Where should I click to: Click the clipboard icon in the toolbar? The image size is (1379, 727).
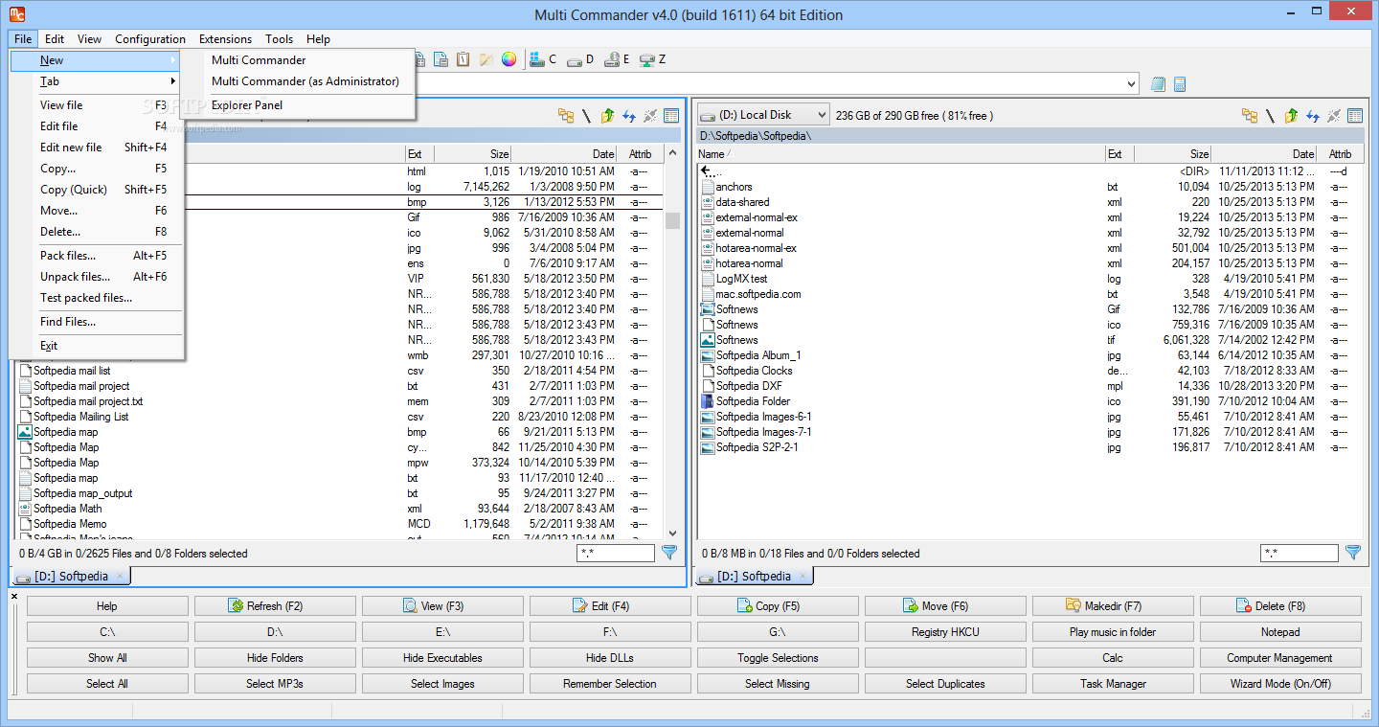(463, 59)
